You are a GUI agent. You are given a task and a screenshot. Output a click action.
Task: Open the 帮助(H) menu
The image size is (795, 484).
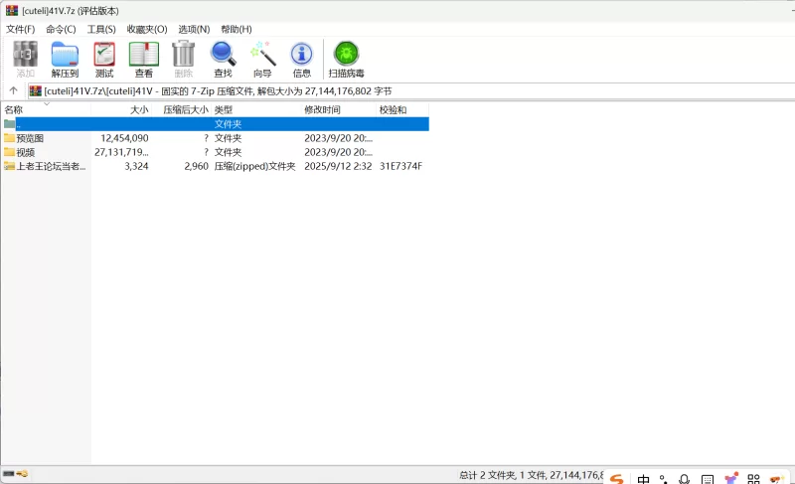[x=237, y=30]
